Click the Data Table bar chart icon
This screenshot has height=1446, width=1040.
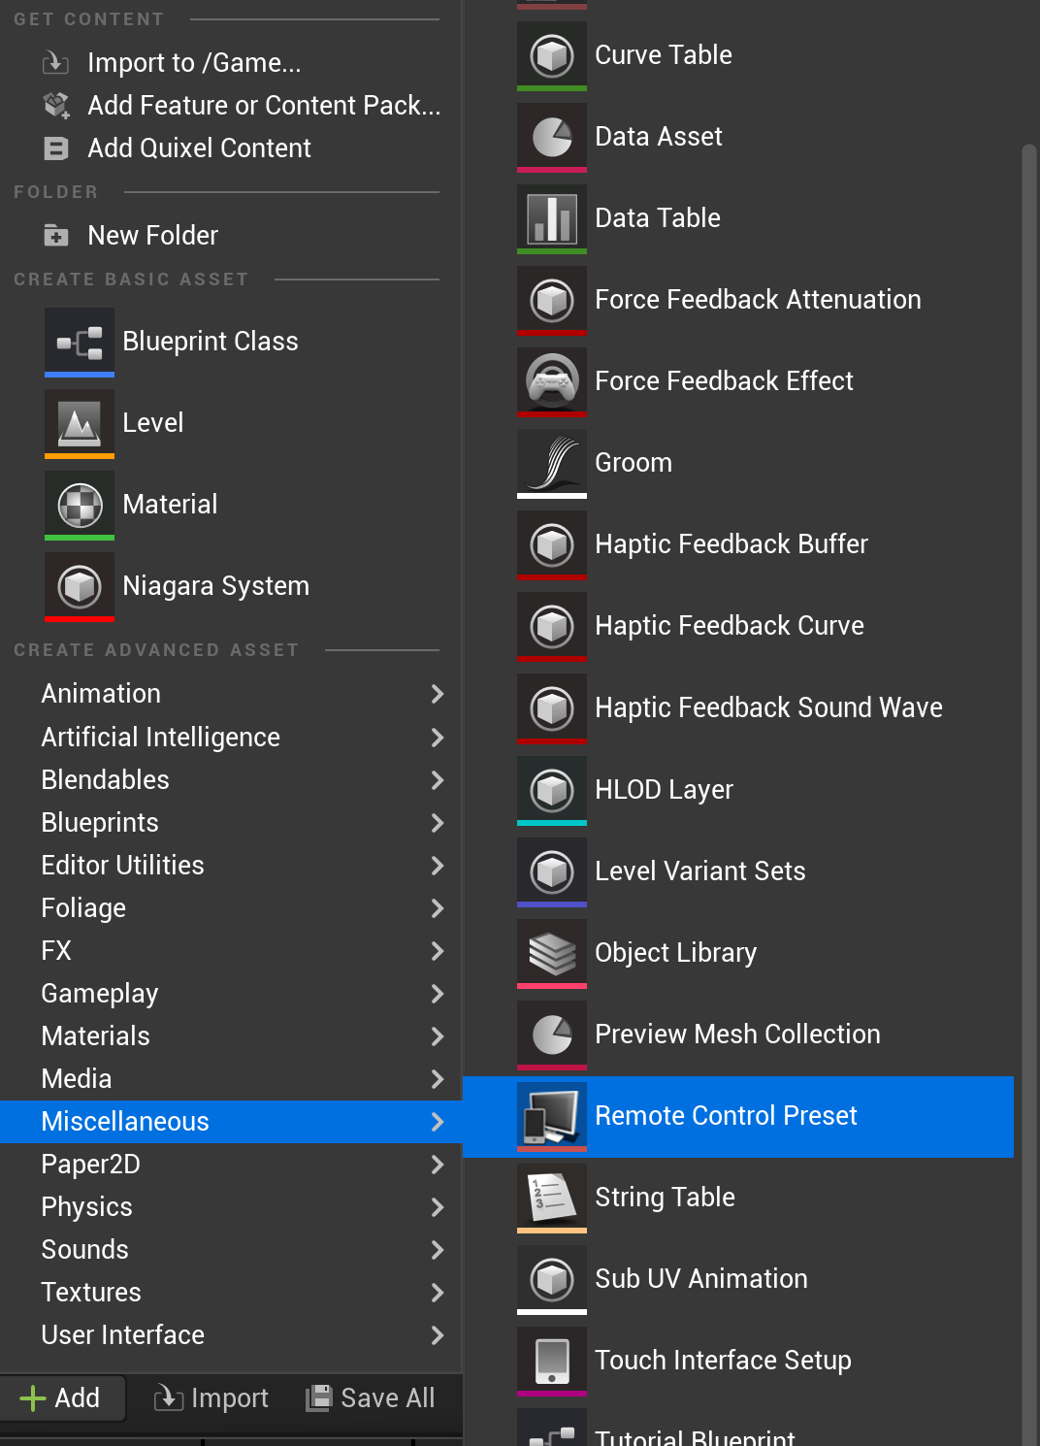551,218
